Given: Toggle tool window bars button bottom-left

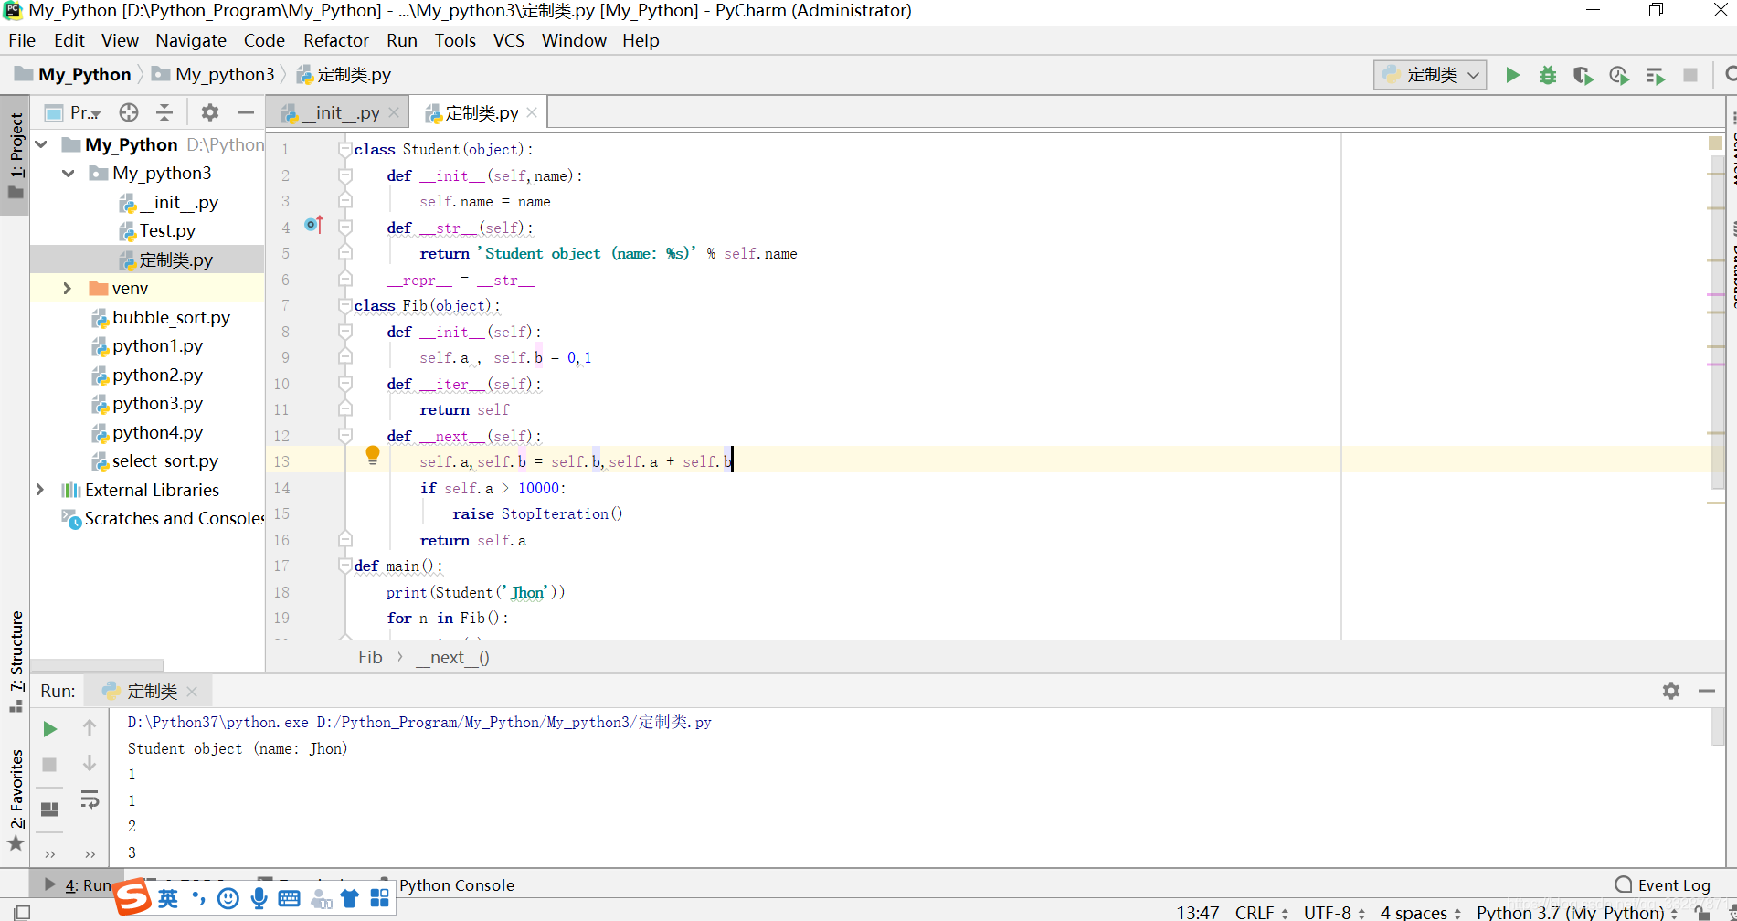Looking at the screenshot, I should click(x=22, y=912).
